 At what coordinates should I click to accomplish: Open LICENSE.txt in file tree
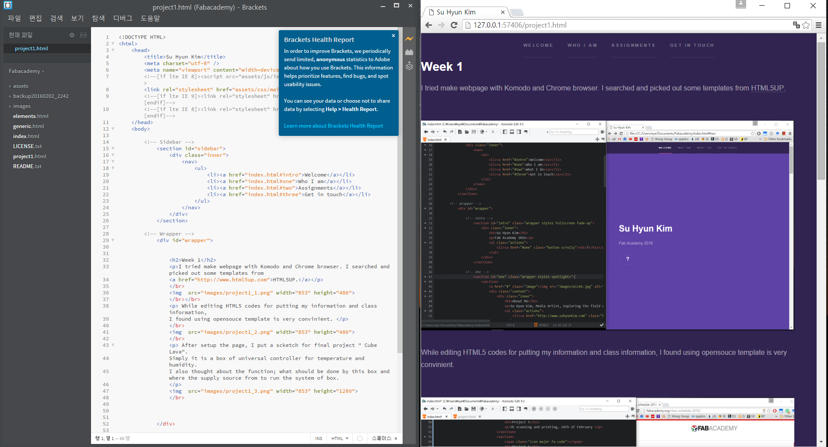pos(28,146)
